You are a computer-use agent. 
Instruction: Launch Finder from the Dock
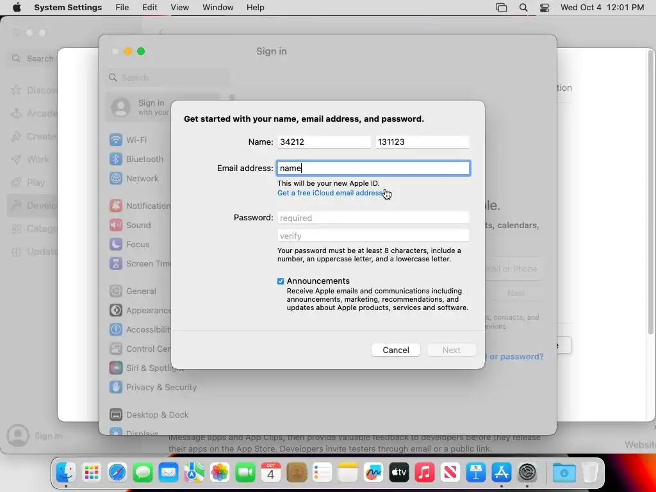click(66, 473)
